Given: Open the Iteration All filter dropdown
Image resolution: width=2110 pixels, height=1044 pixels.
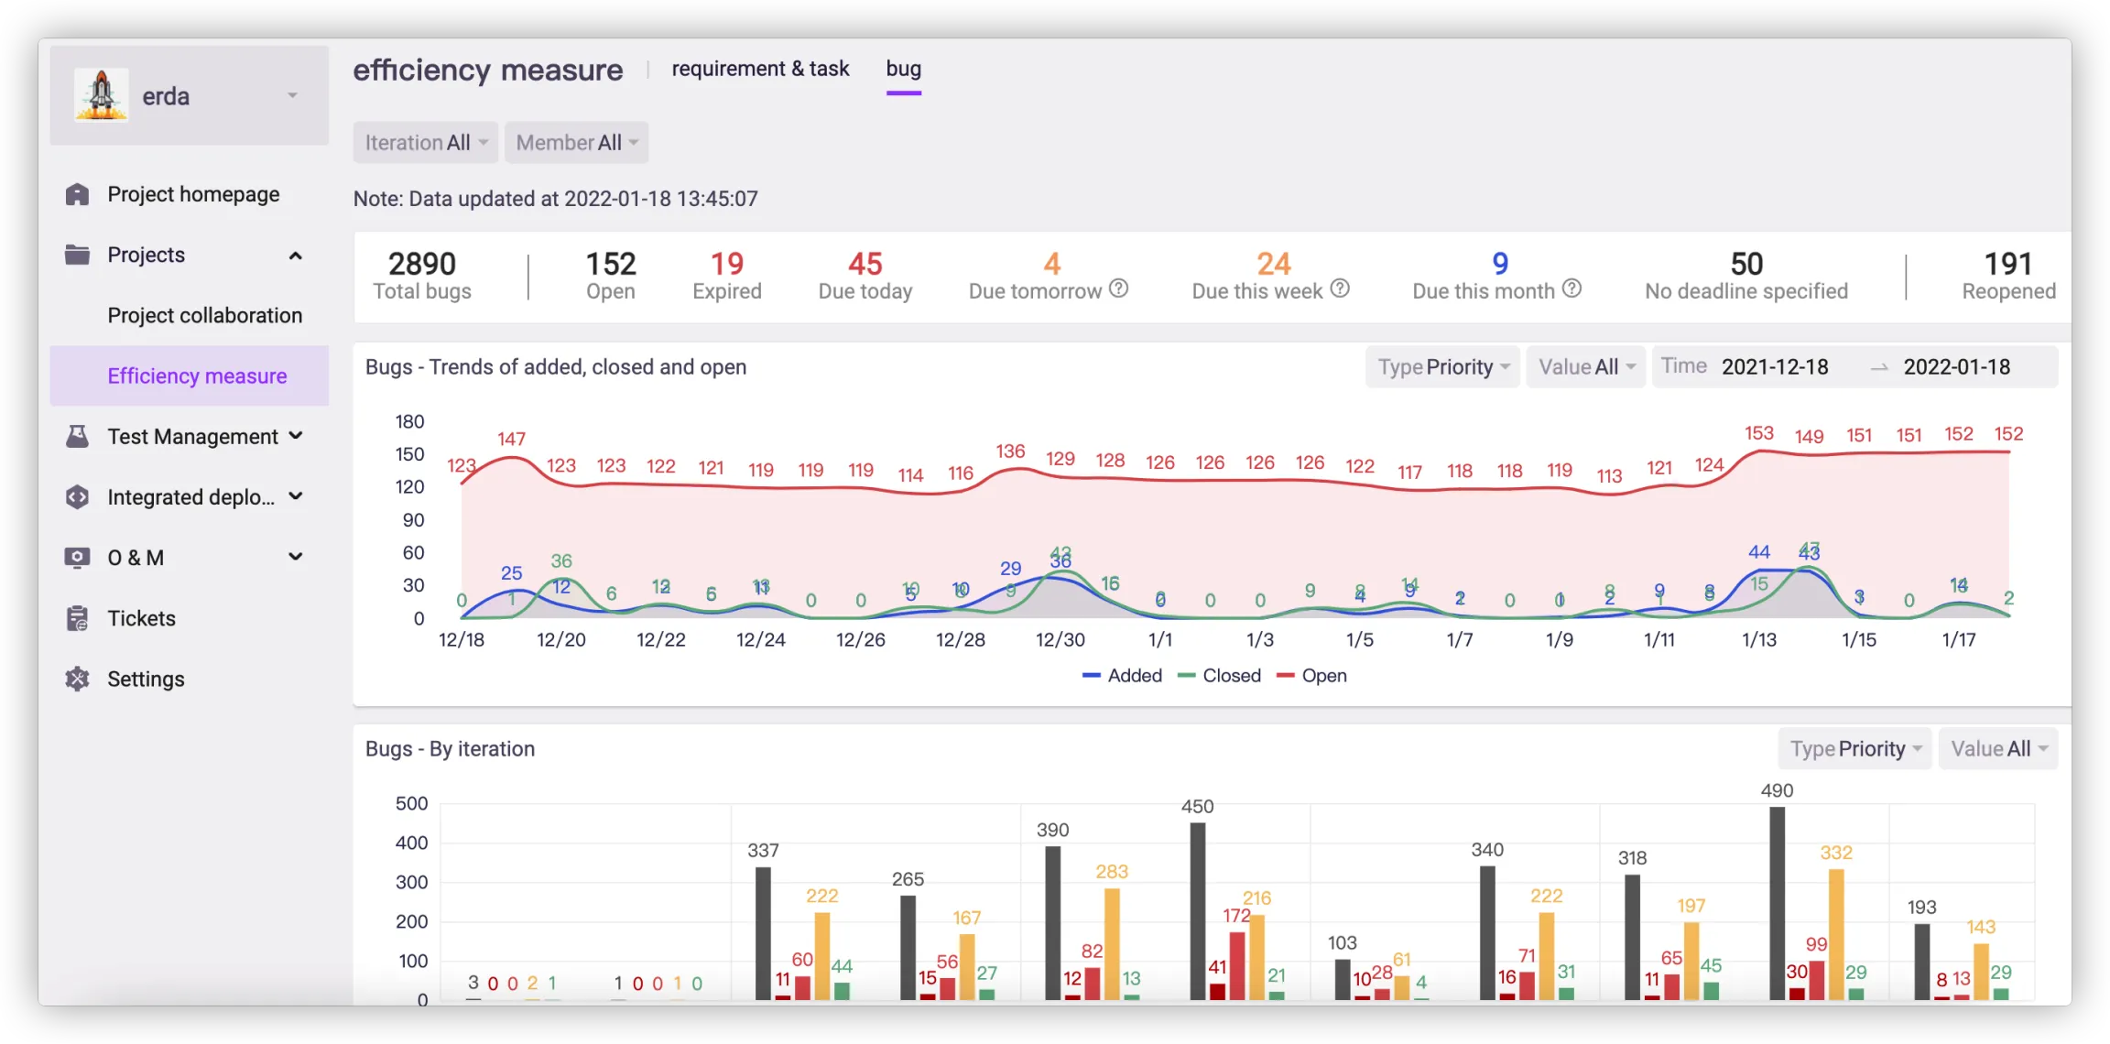Looking at the screenshot, I should pos(426,143).
